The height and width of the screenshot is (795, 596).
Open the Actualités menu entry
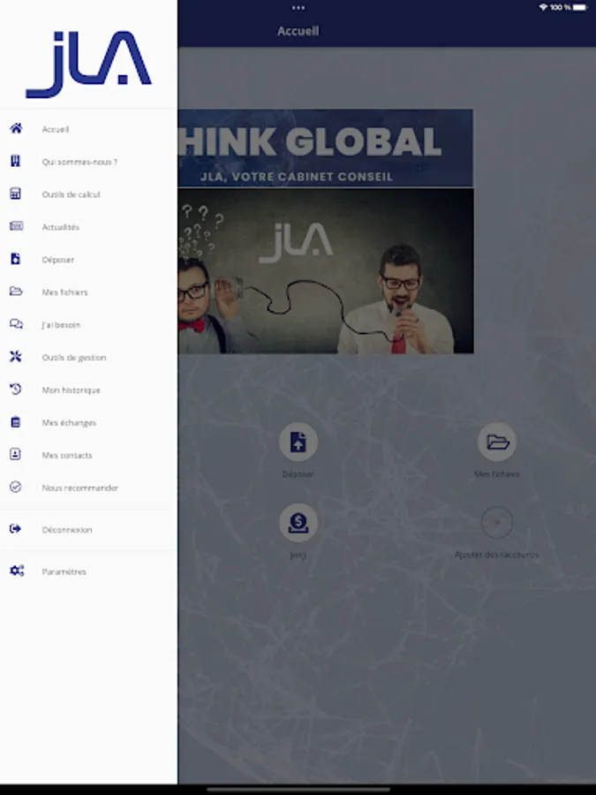click(61, 227)
